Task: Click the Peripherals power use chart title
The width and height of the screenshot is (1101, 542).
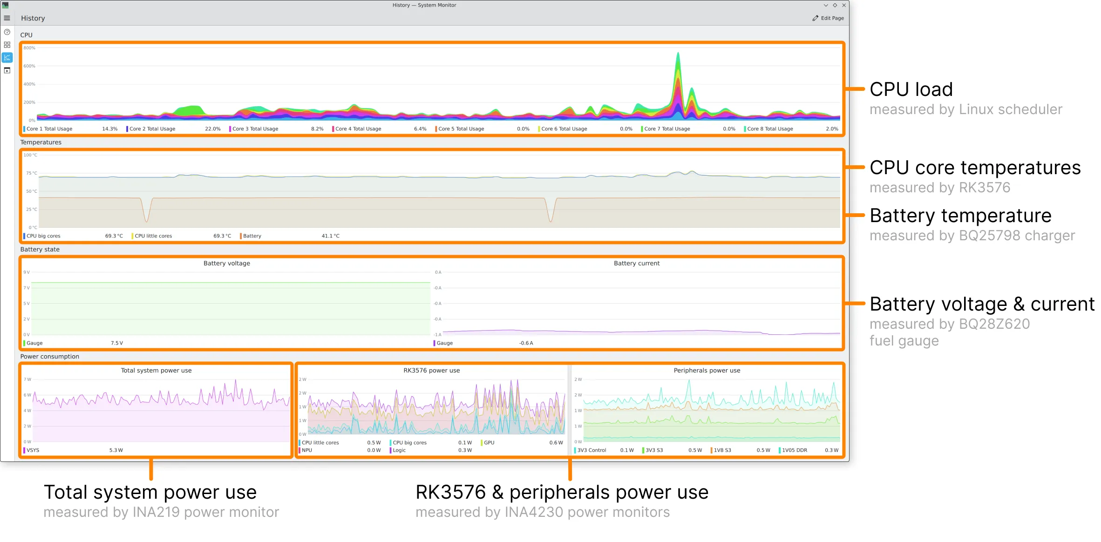Action: click(x=707, y=370)
